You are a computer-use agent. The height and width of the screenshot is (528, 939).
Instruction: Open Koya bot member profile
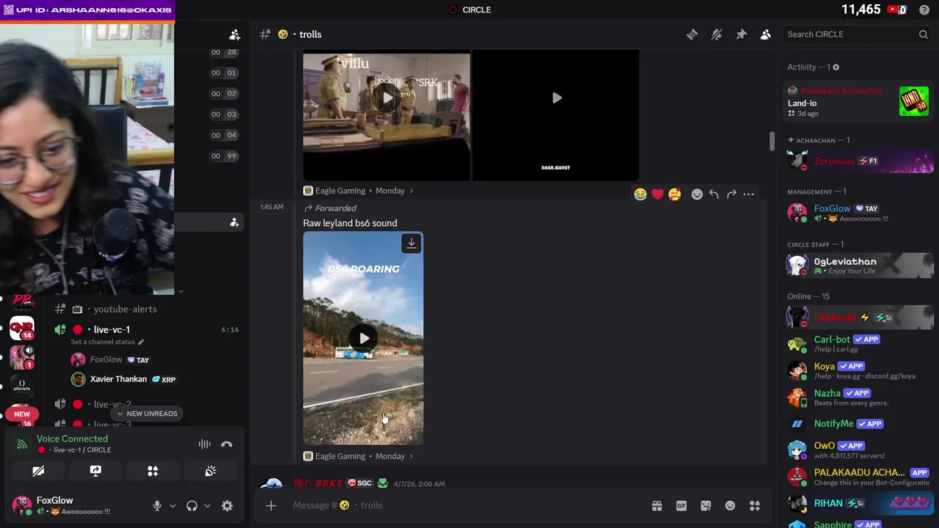coord(858,370)
